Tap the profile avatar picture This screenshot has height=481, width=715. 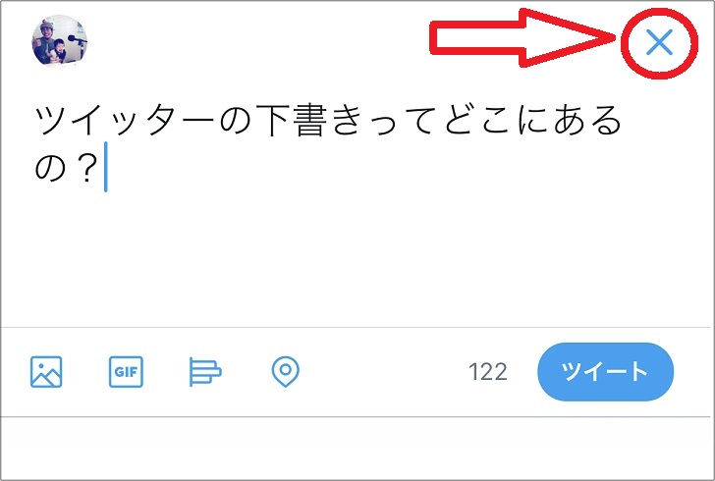coord(59,41)
